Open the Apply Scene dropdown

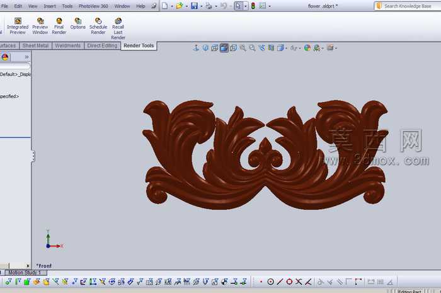pyautogui.click(x=317, y=48)
